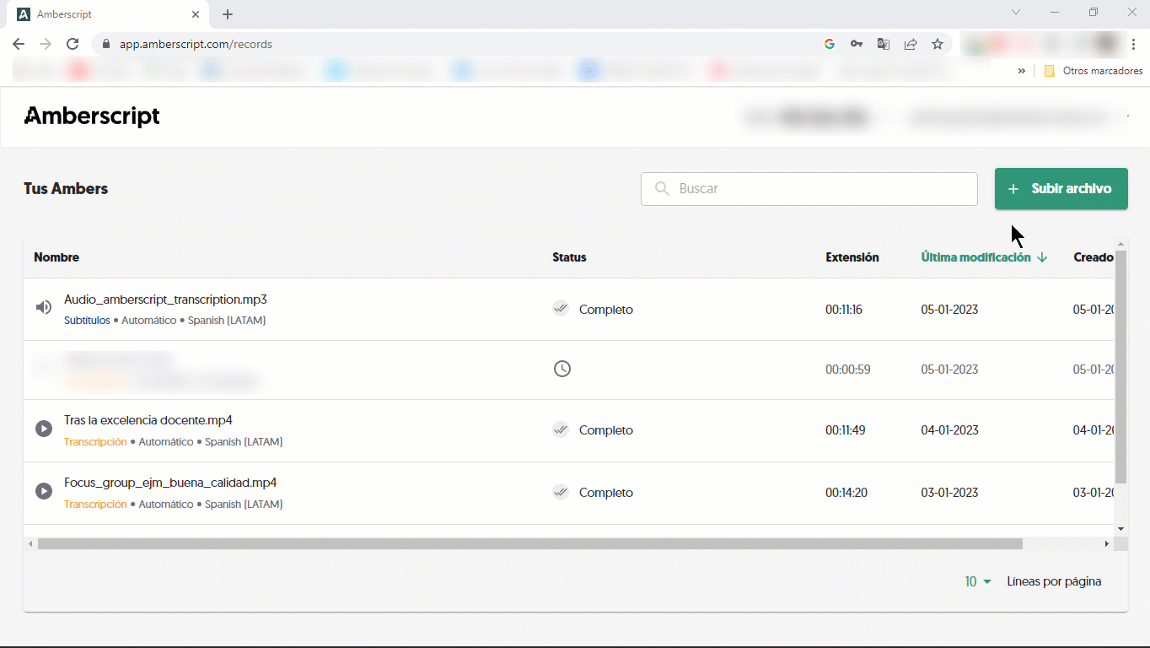Click the table's vertical scrollbar thumb
Image resolution: width=1150 pixels, height=648 pixels.
(1120, 367)
